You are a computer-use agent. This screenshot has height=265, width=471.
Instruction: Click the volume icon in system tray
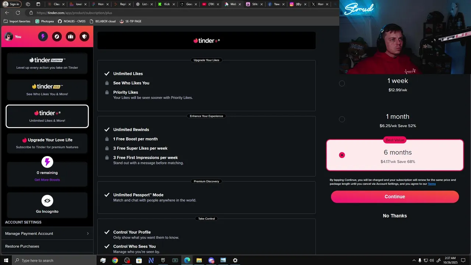point(432,261)
